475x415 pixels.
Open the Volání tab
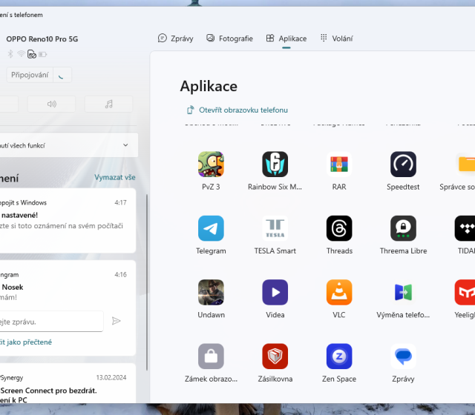(336, 39)
